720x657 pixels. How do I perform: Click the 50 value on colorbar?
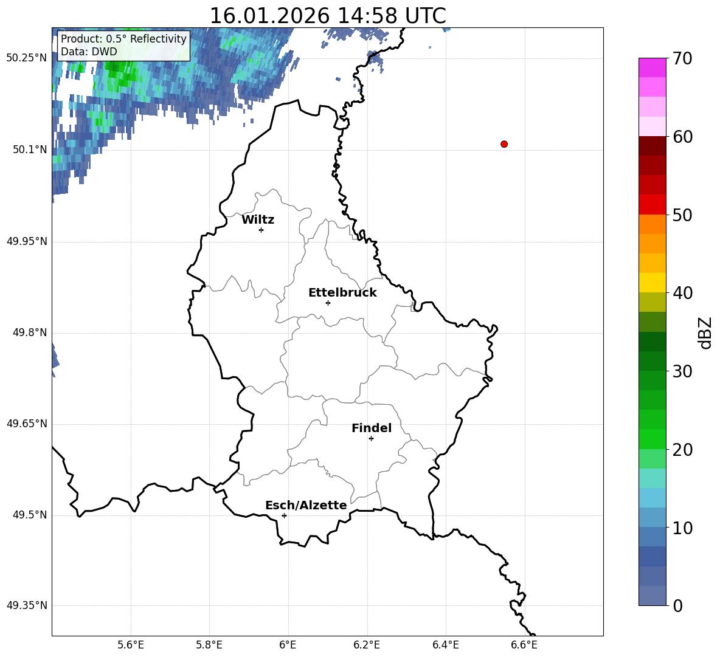(682, 215)
